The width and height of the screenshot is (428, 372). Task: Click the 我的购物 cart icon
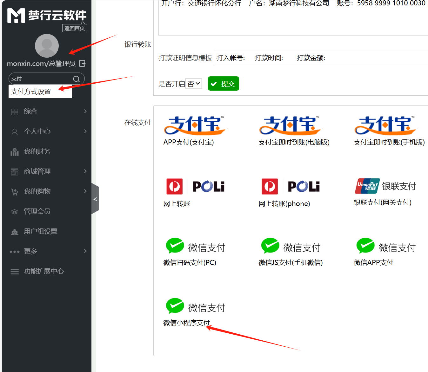[15, 192]
